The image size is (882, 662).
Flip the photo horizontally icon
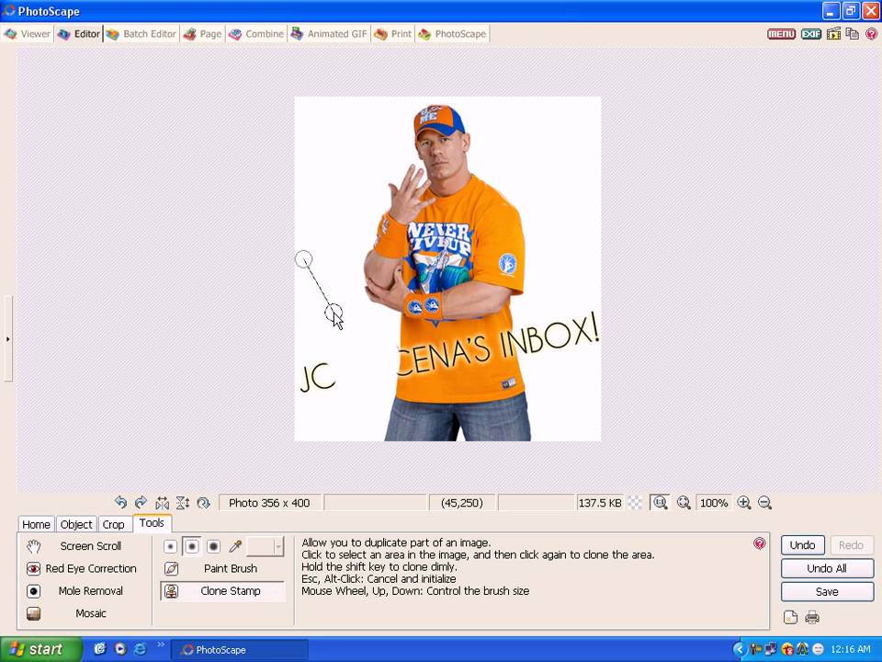pos(162,503)
